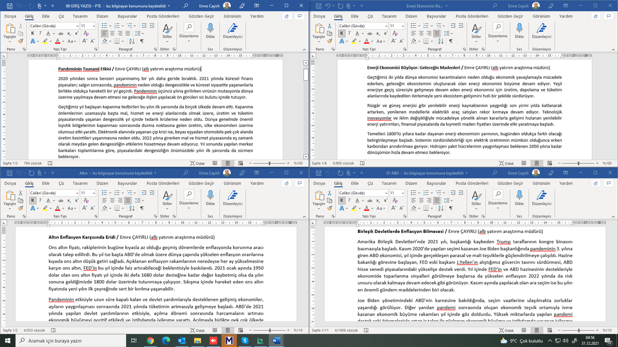
Task: Toggle bold in the 01 ABD window
Action: click(x=341, y=200)
